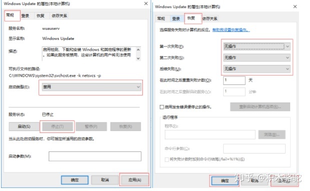310x191 pixels.
Task: Open 登录 tab in right dialog
Action: [x=176, y=18]
